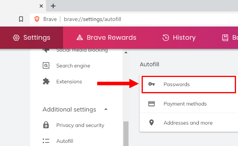The width and height of the screenshot is (238, 146).
Task: Collapse the Additional settings section
Action: click(x=106, y=109)
